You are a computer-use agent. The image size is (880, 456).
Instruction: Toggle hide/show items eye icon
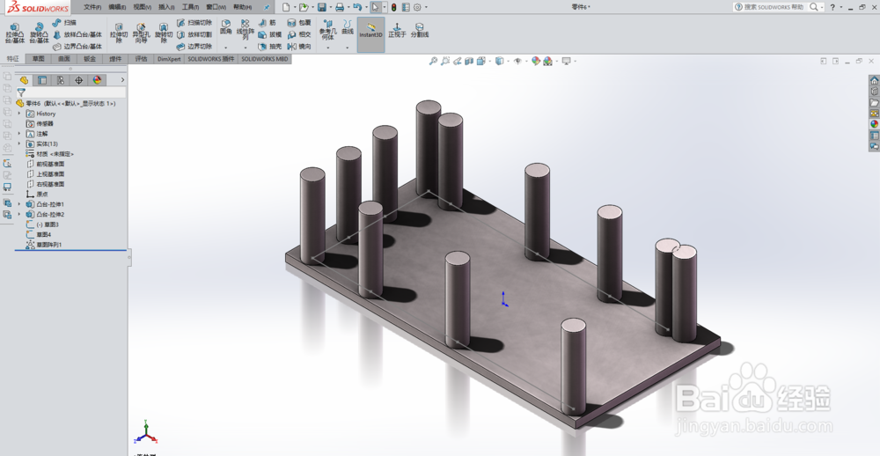coord(517,61)
